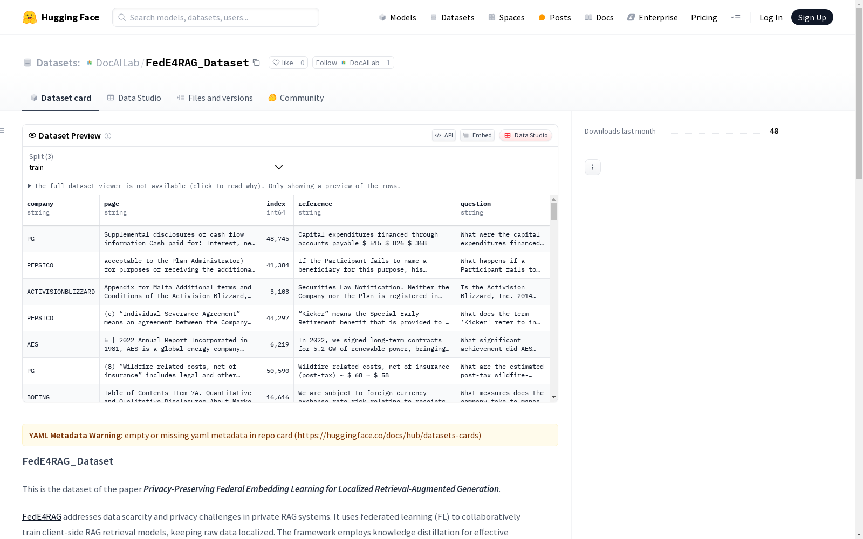
Task: Expand the navigation more-options list icon
Action: (x=735, y=17)
